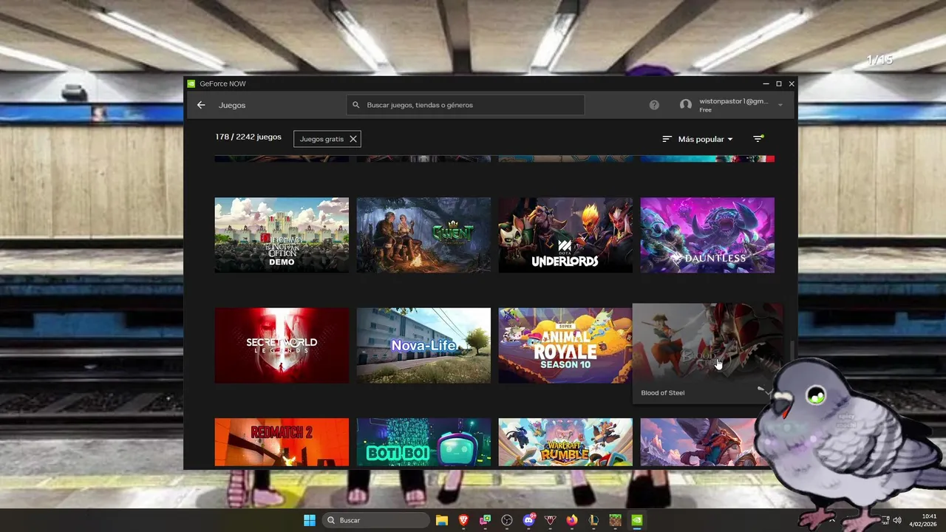Open the taskbar volume speaker icon
Screen dimensions: 946x532
click(897, 520)
